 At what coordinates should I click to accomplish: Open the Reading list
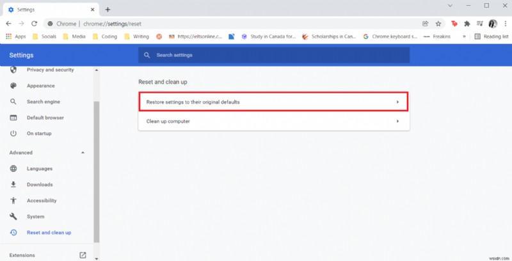(492, 36)
